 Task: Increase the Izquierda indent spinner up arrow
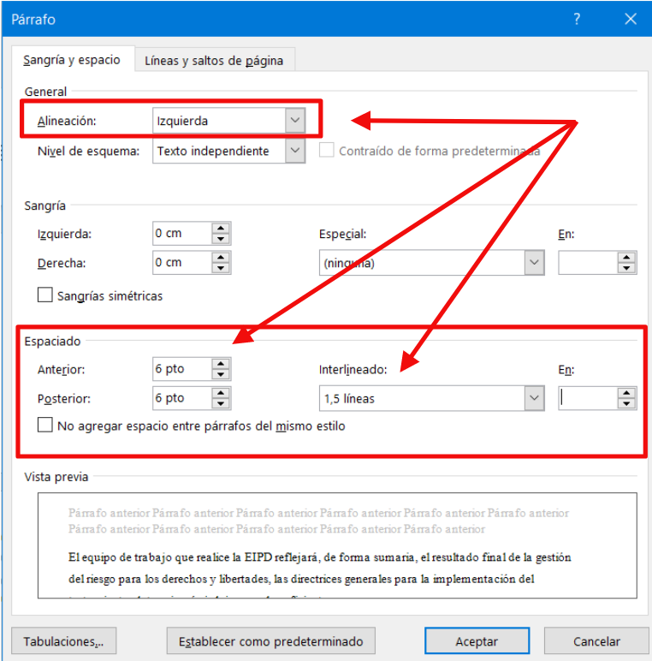[221, 229]
